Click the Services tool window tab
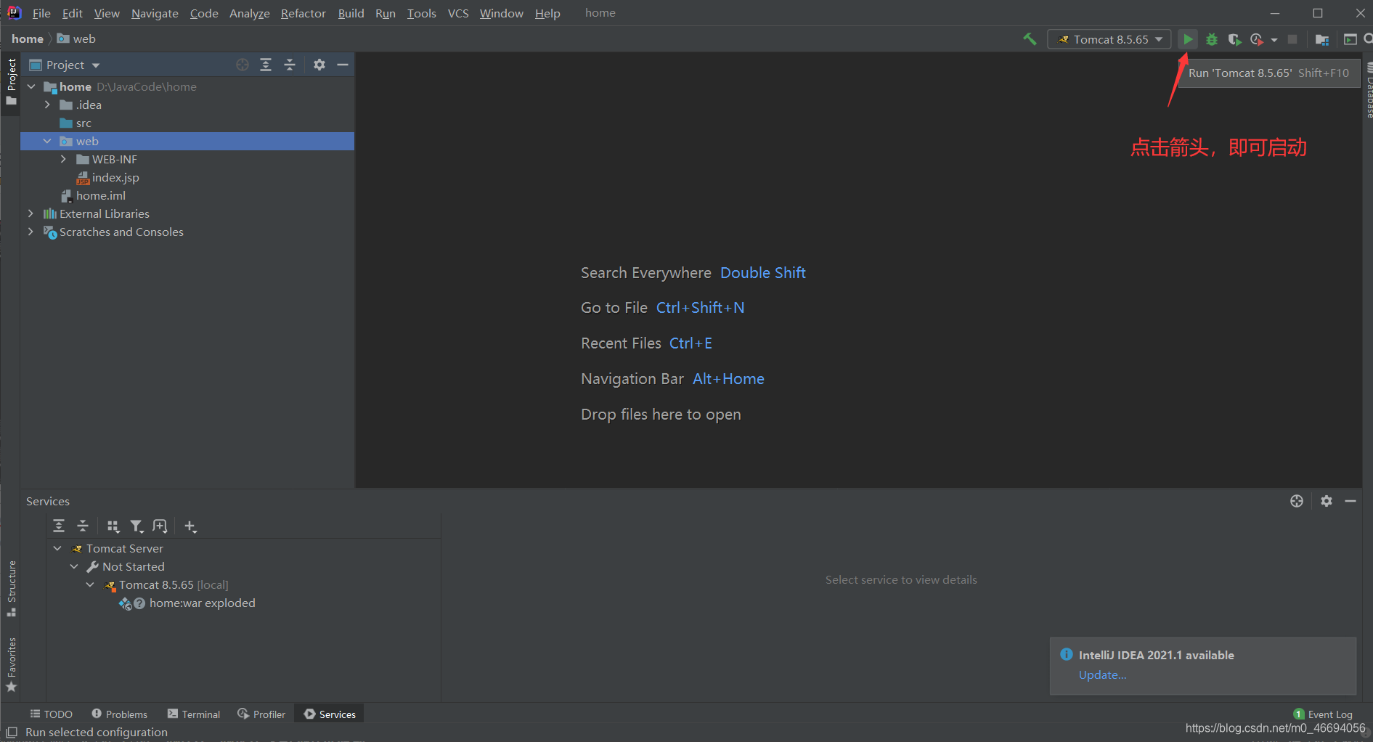This screenshot has height=742, width=1373. tap(330, 714)
